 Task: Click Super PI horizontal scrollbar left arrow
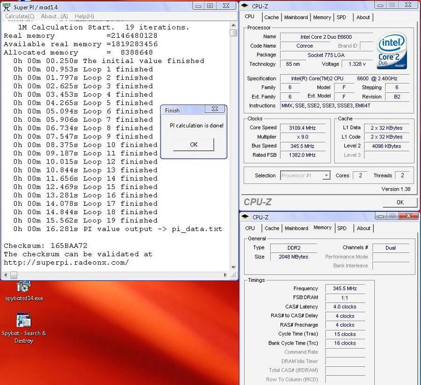tap(5, 275)
